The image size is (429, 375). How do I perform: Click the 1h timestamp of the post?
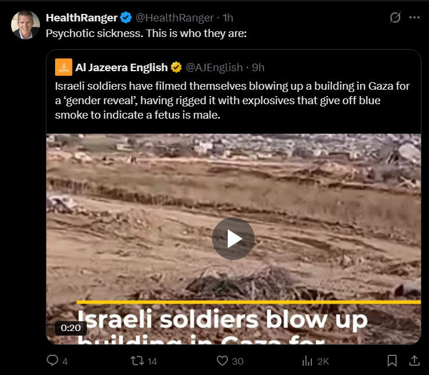point(228,18)
